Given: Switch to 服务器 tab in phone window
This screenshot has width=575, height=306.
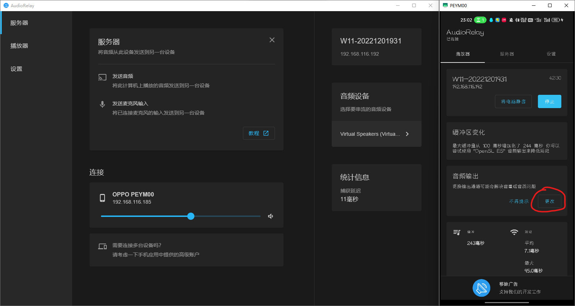Looking at the screenshot, I should 507,54.
